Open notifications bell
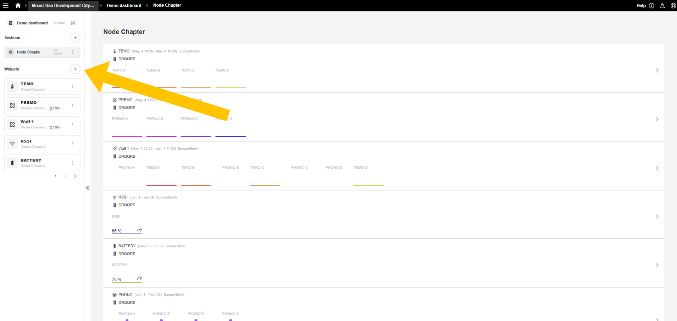Screen dimensions: 677x321 [x=662, y=6]
